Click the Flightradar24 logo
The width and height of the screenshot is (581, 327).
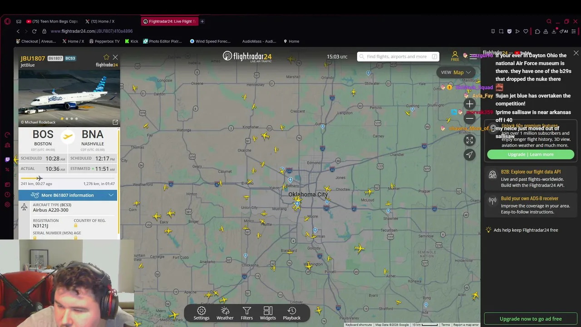click(247, 56)
